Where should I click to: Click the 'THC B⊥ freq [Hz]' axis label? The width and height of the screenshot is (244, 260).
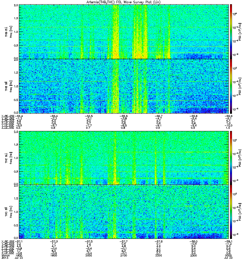point(9,158)
